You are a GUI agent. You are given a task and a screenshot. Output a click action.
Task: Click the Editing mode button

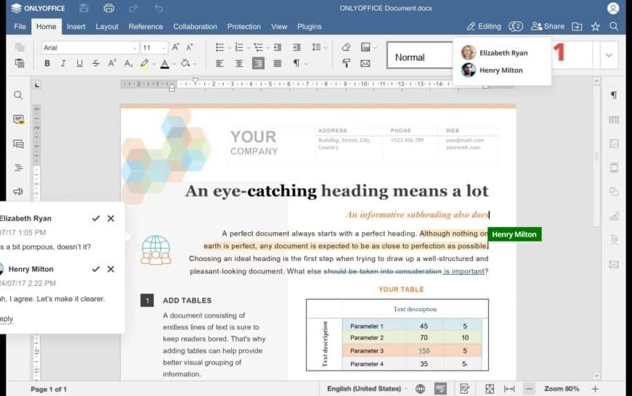tap(484, 26)
